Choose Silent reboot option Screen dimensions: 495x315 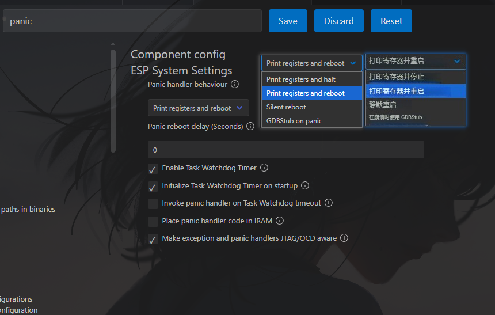[x=311, y=107]
